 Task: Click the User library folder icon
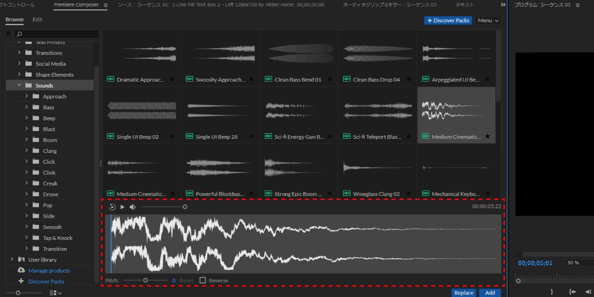pos(21,259)
